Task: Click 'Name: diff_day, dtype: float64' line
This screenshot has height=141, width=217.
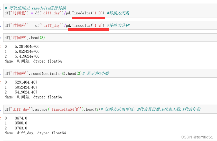Action: 35,133
